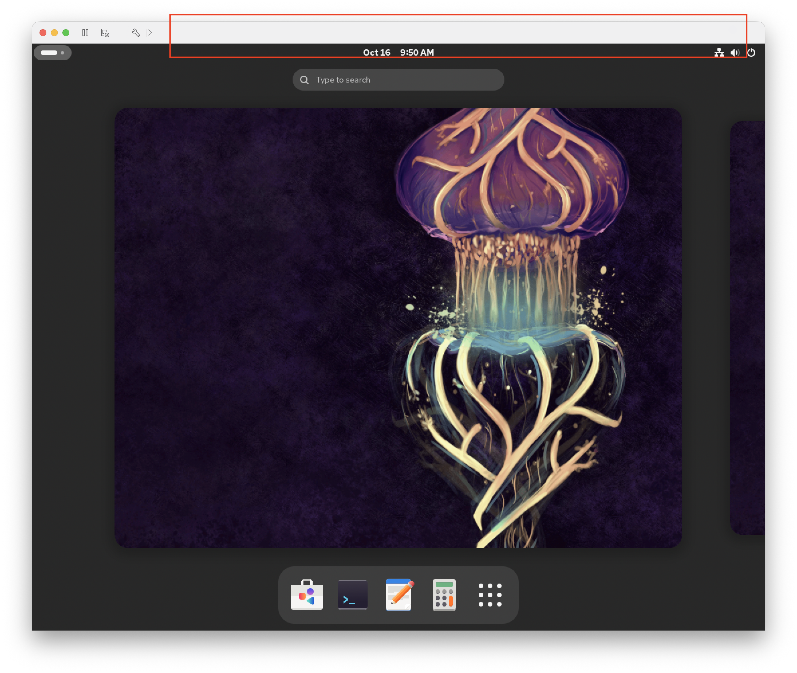797x673 pixels.
Task: Select the current workspace thumbnail
Action: tap(398, 327)
